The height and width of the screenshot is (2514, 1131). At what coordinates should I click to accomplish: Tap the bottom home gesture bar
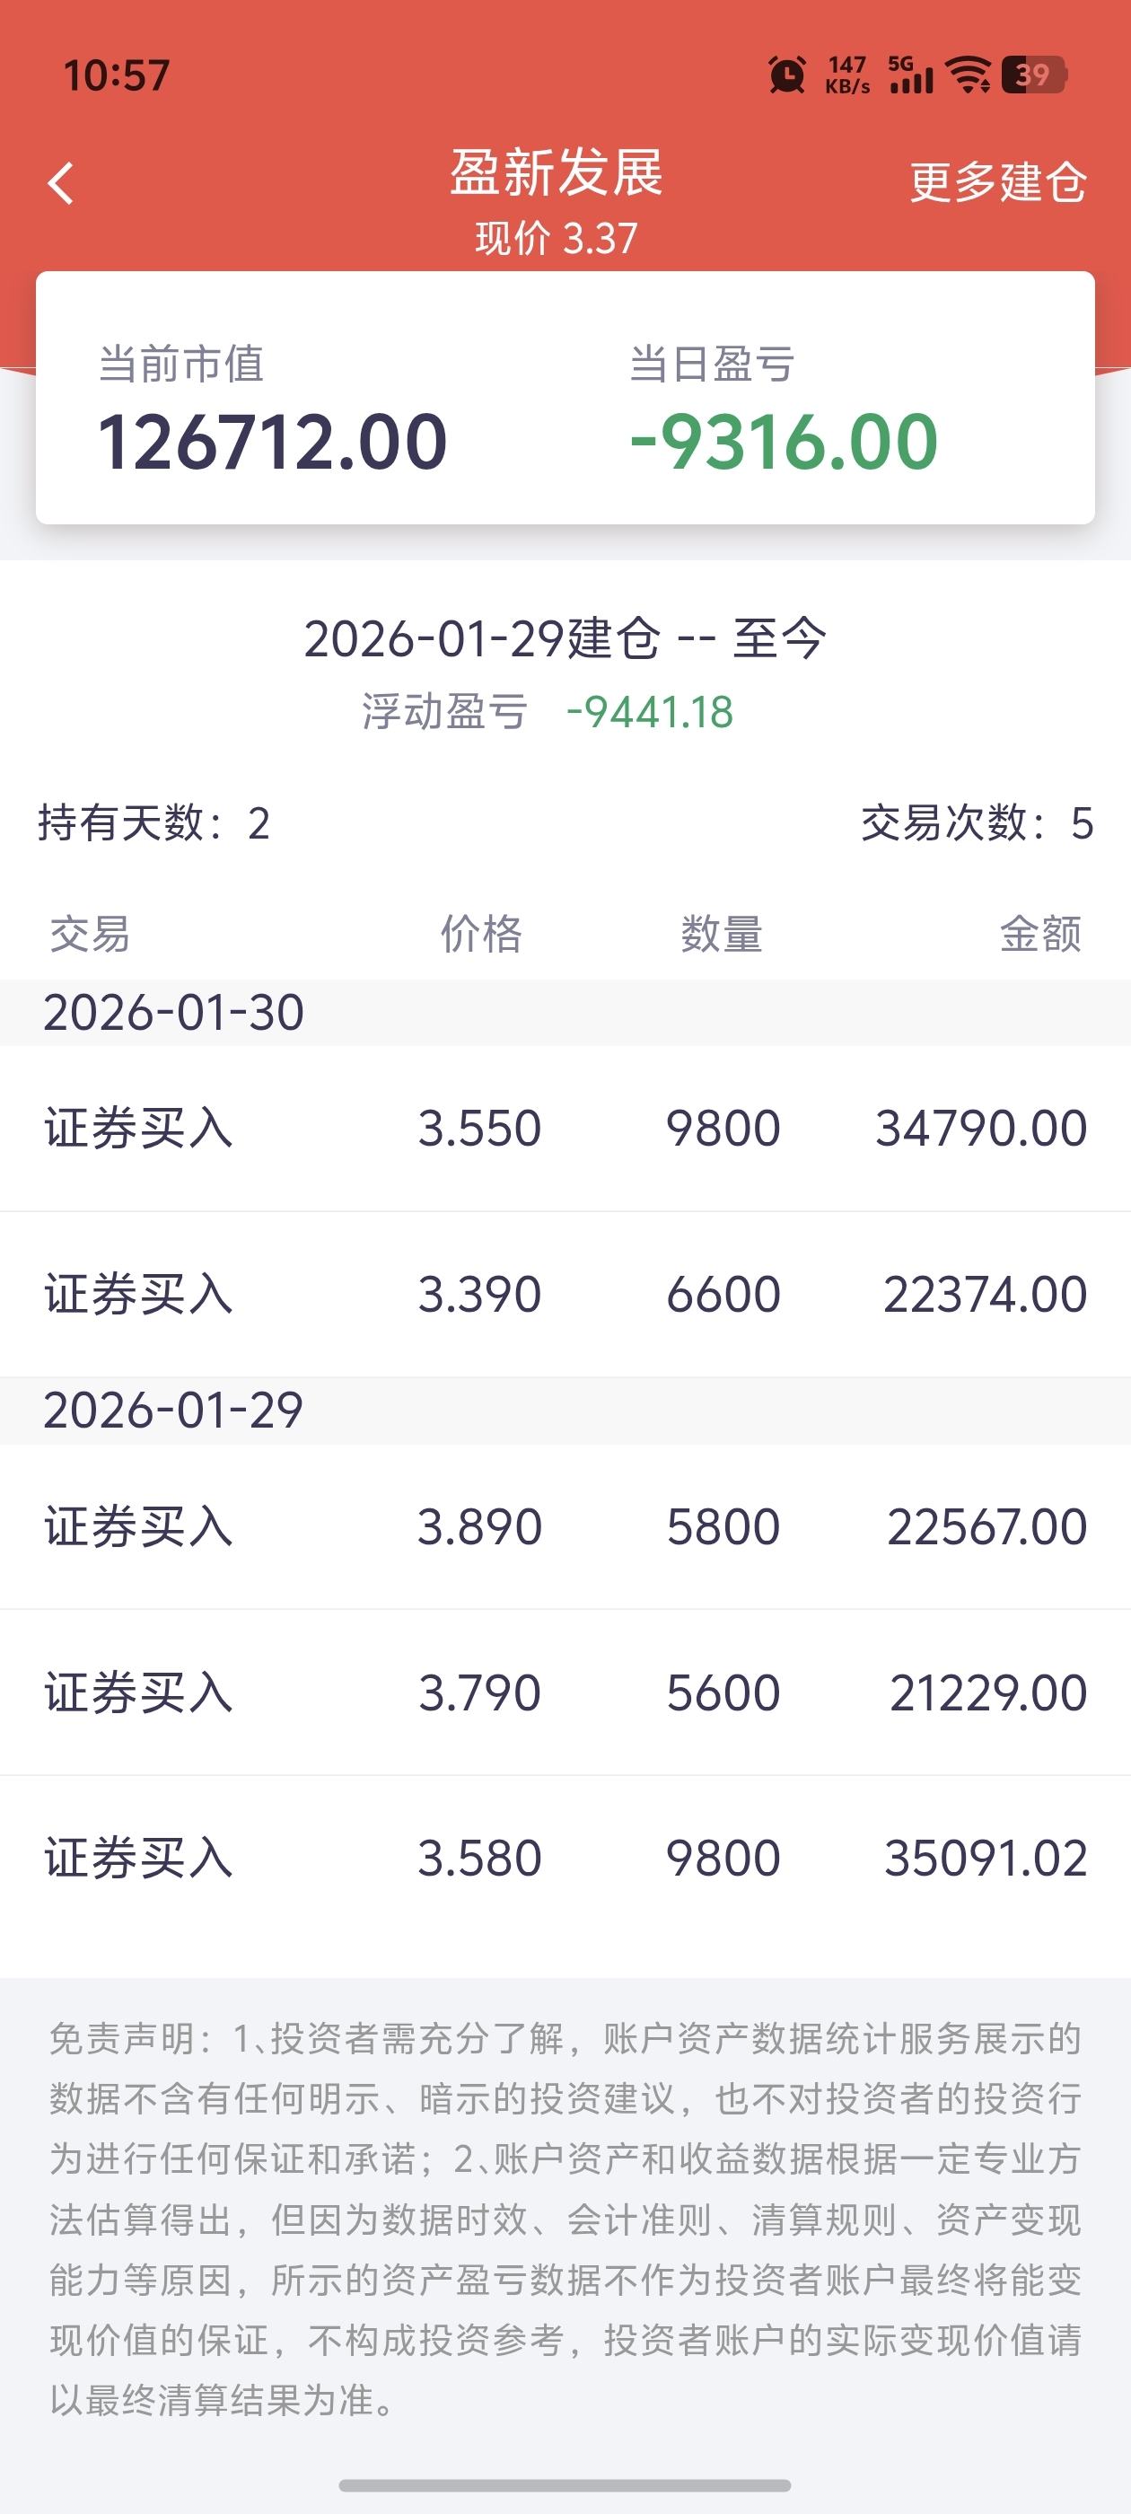coord(565,2484)
